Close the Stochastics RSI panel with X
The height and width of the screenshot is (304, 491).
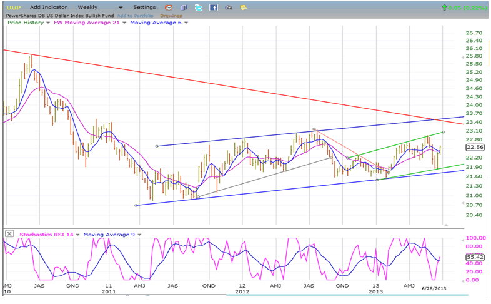[9, 234]
